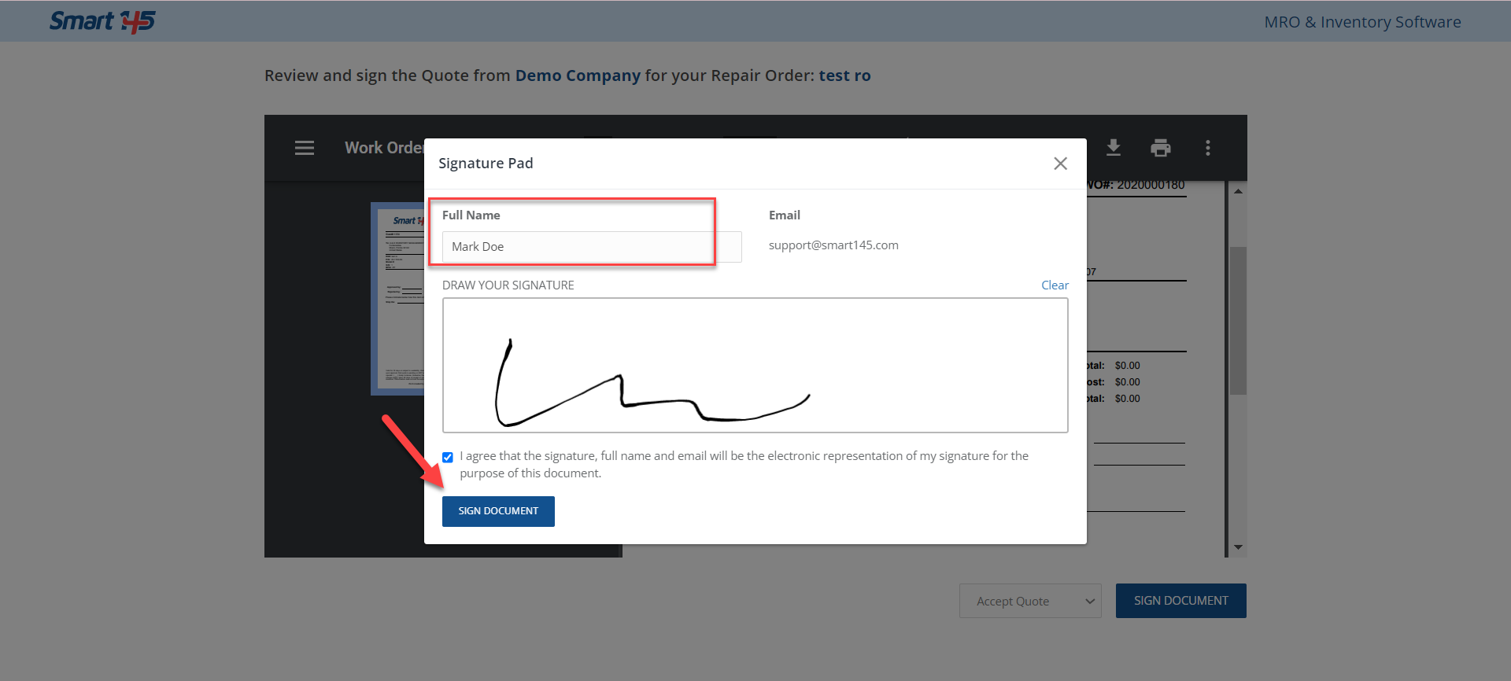Open the PDF viewer sidebar menu icon
The image size is (1511, 681).
tap(305, 148)
